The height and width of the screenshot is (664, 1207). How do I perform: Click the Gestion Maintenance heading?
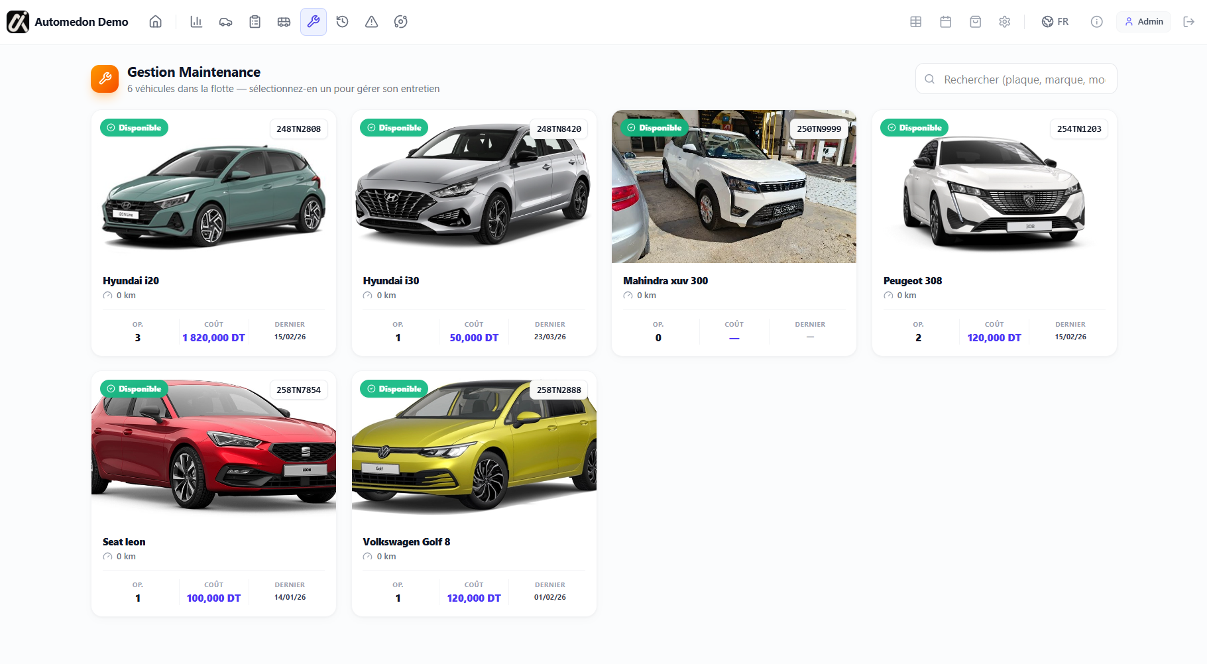click(194, 72)
